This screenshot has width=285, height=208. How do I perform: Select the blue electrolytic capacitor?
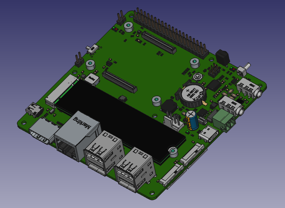point(192,120)
